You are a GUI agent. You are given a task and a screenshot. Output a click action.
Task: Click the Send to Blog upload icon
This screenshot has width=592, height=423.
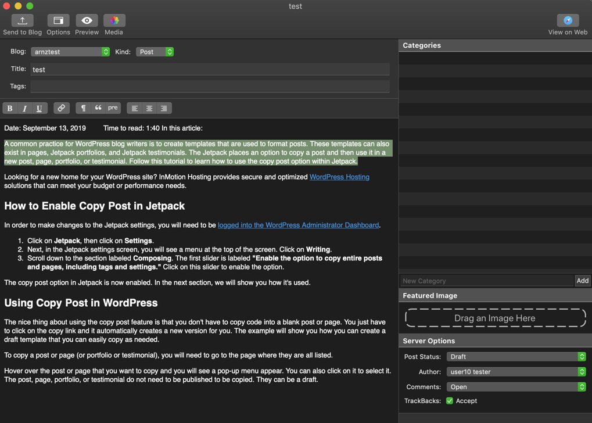pos(22,21)
